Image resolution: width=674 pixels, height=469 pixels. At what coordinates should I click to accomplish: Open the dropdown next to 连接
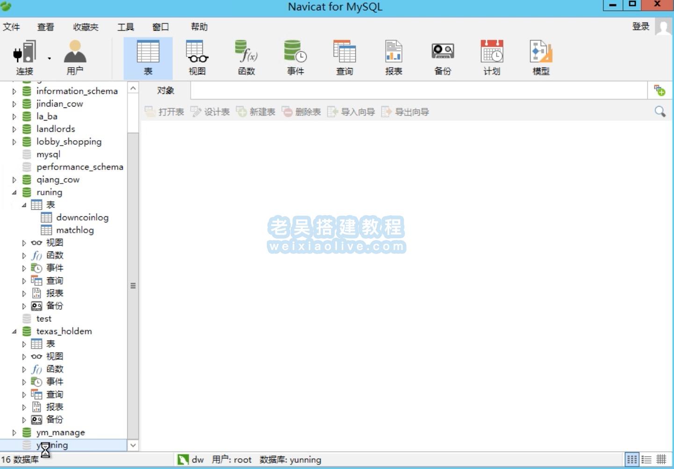click(x=49, y=58)
